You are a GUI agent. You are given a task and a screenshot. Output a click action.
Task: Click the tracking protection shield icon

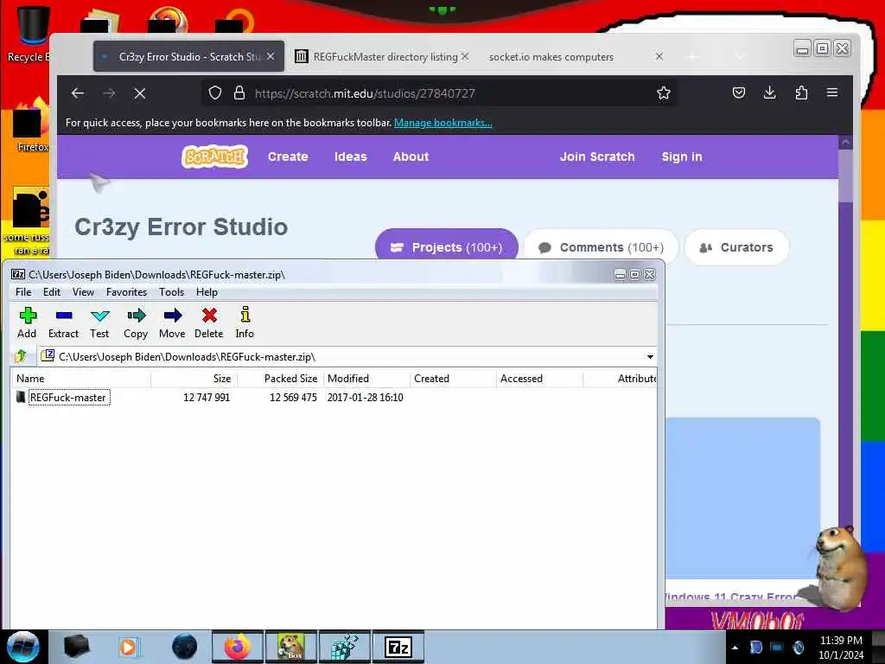[x=215, y=93]
